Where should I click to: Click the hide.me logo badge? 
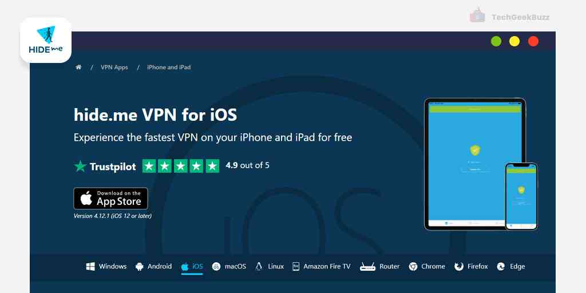click(46, 40)
